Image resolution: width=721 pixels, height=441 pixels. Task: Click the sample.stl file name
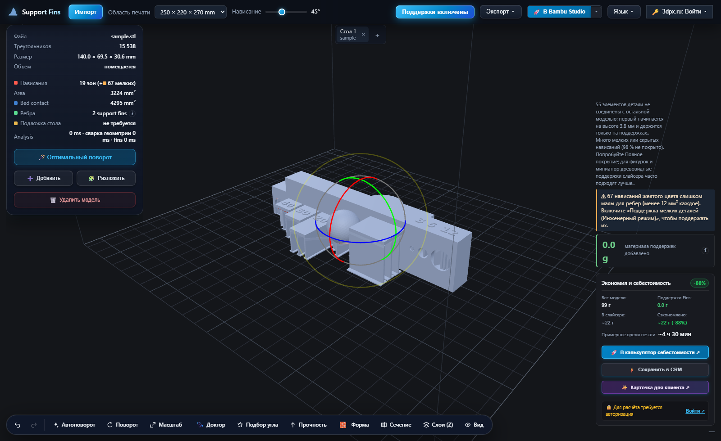pos(123,36)
